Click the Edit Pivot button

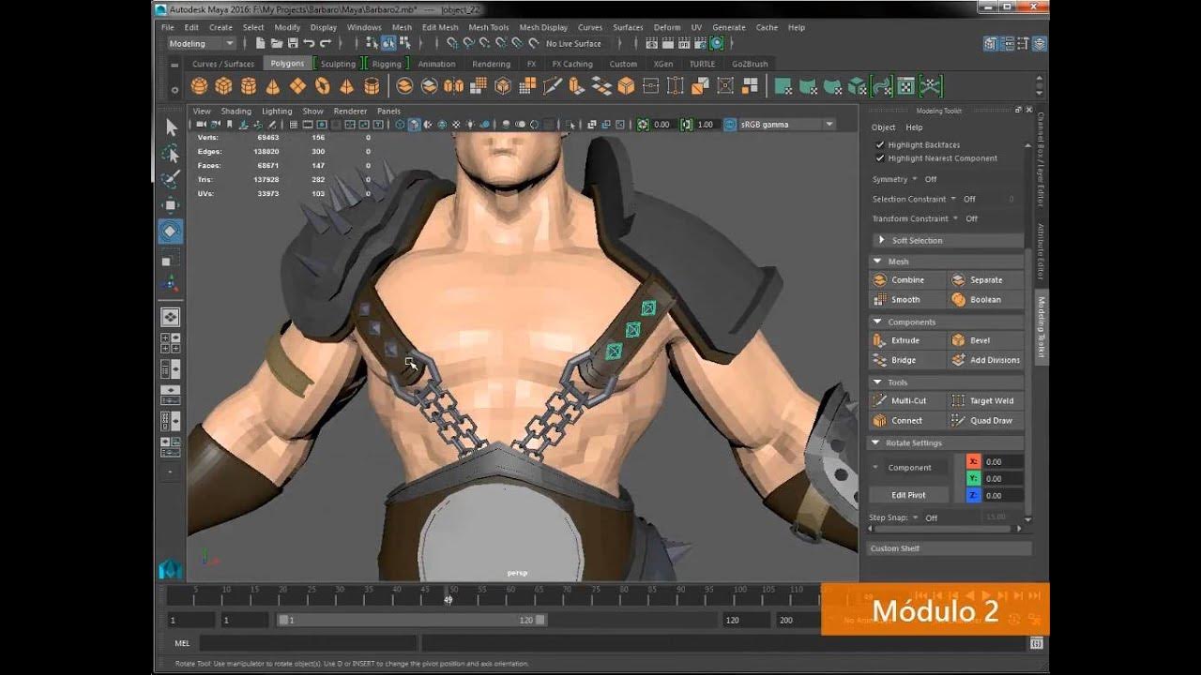coord(908,494)
